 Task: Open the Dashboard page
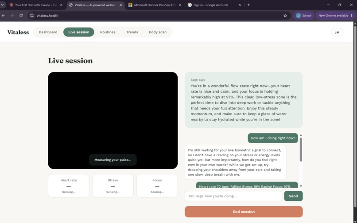pyautogui.click(x=48, y=32)
